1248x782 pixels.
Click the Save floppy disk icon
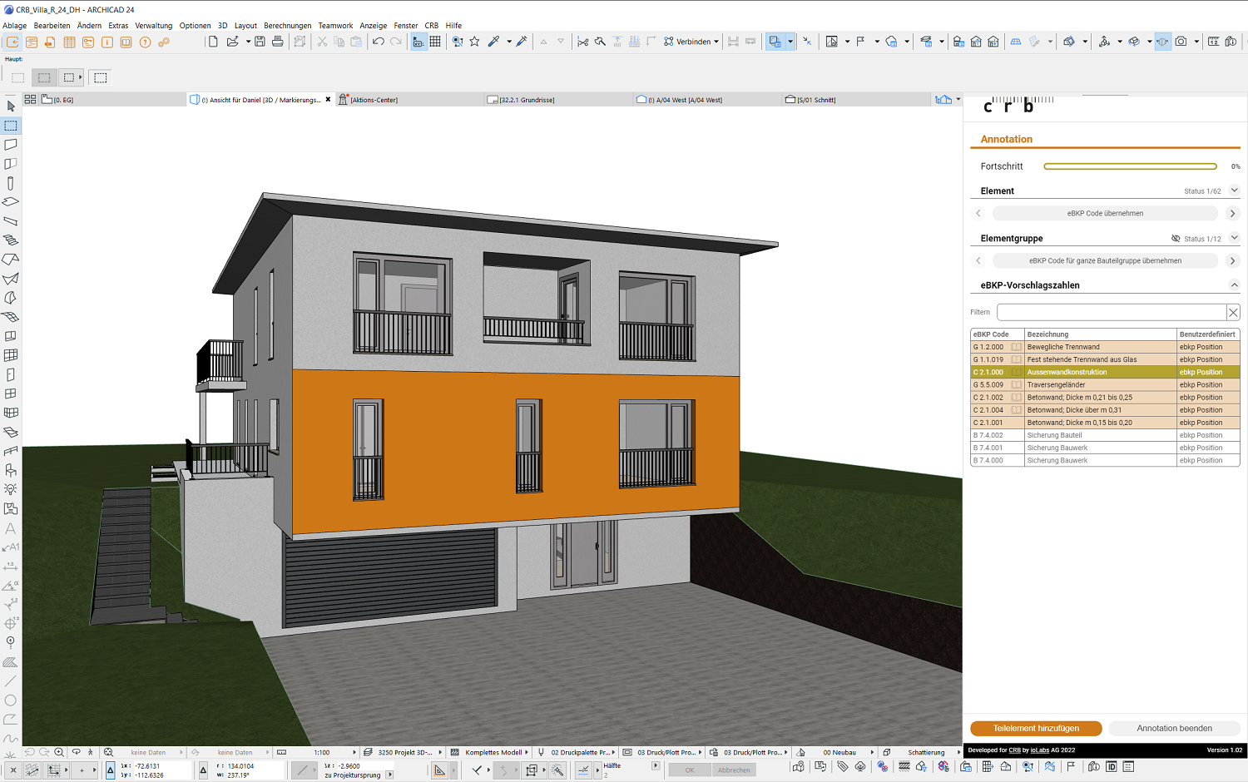[260, 42]
